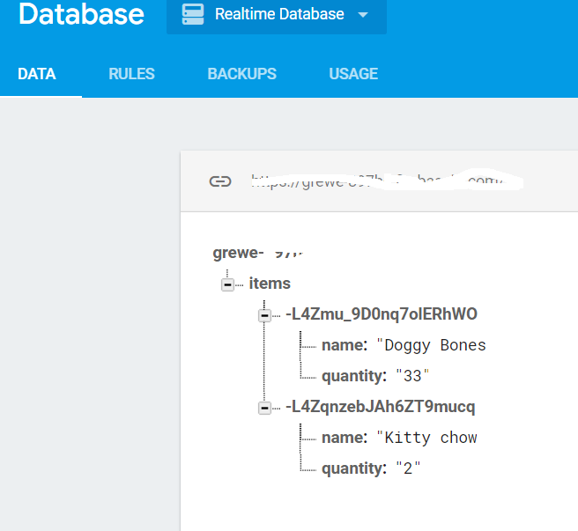The image size is (578, 531).
Task: Click the "Kitty chow" name value
Action: pyautogui.click(x=426, y=438)
